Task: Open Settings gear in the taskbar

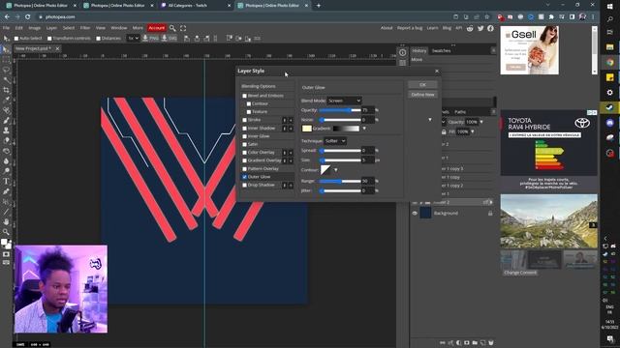Action: (x=609, y=93)
